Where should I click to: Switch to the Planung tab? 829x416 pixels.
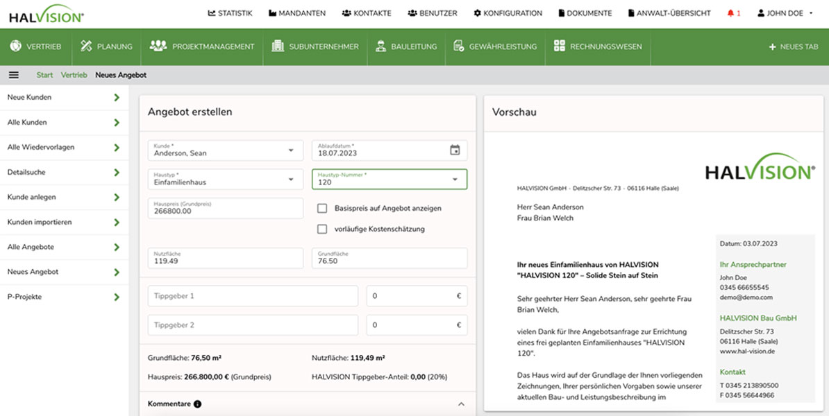click(106, 46)
